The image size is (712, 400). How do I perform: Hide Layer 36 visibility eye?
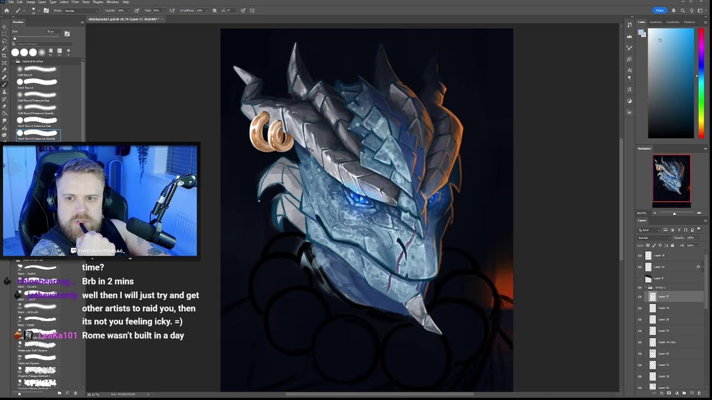(640, 308)
